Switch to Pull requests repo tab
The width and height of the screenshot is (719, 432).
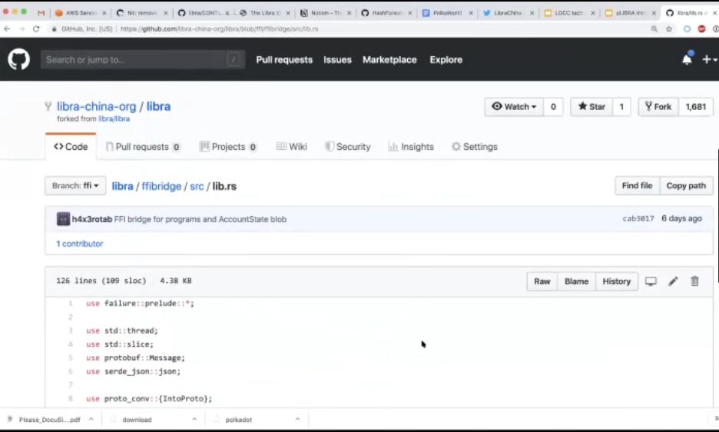coord(143,147)
